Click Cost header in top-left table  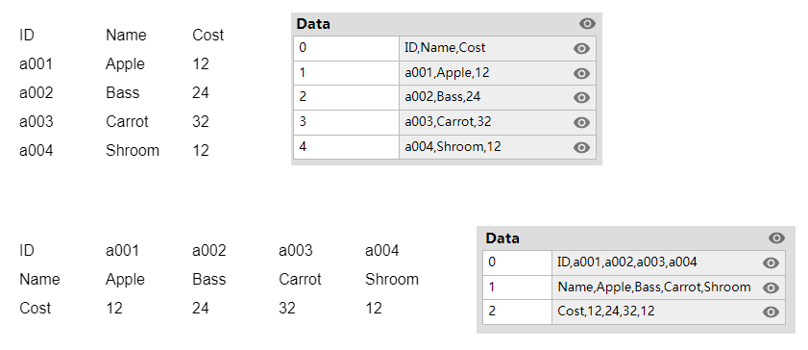[x=208, y=35]
